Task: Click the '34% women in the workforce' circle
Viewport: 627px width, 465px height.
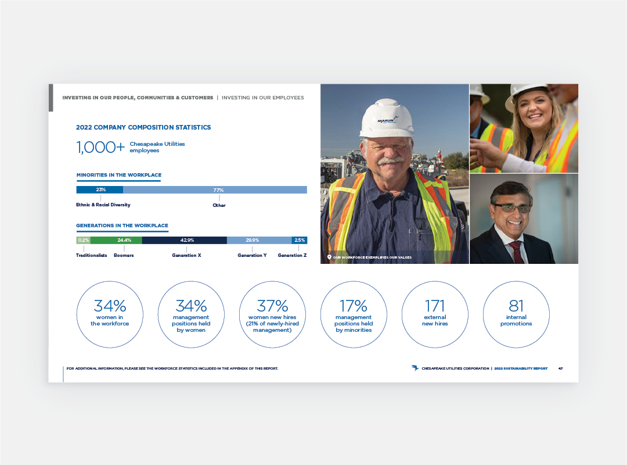Action: (x=110, y=314)
